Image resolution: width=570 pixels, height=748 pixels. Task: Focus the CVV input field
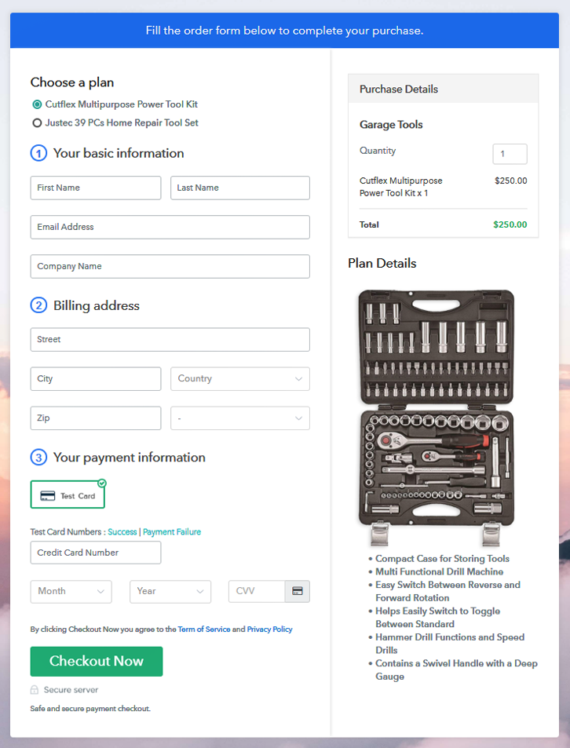coord(257,592)
